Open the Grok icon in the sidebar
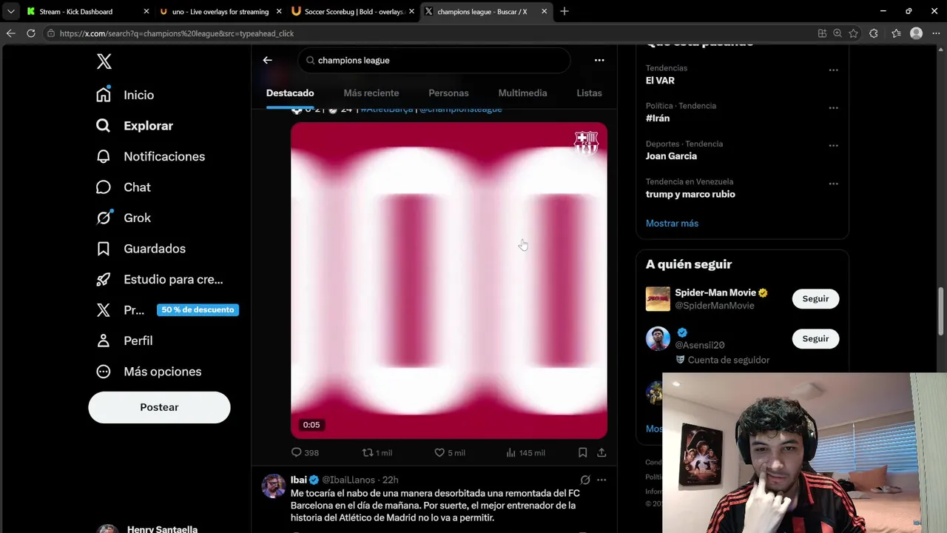947x533 pixels. point(104,218)
